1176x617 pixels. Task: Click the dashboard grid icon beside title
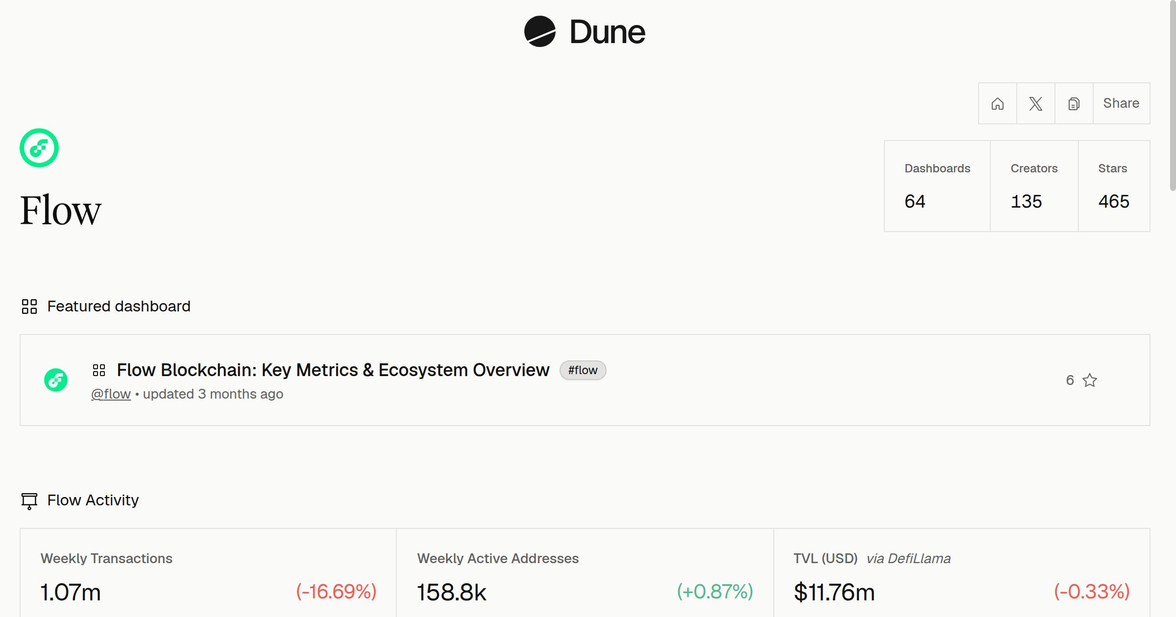99,370
